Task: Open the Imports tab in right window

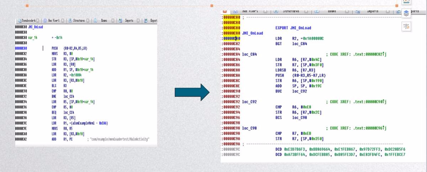Action: click(x=373, y=11)
